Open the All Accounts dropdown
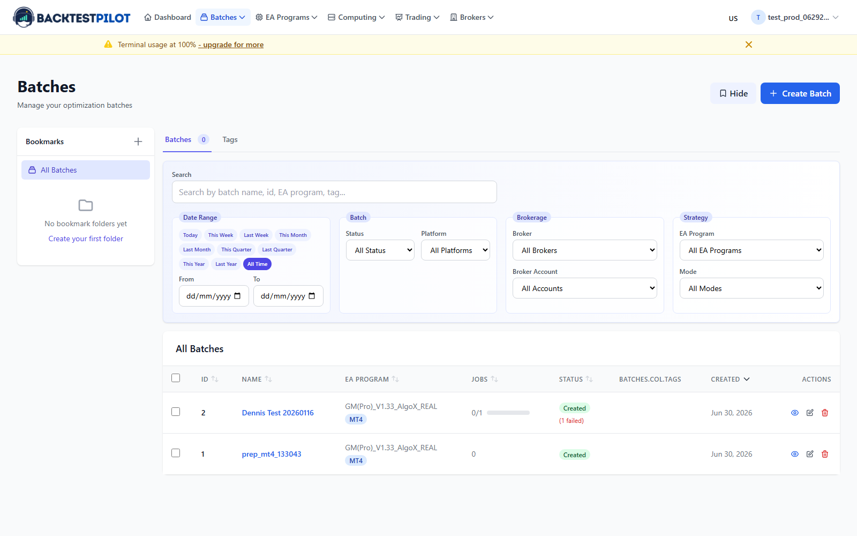 [585, 288]
